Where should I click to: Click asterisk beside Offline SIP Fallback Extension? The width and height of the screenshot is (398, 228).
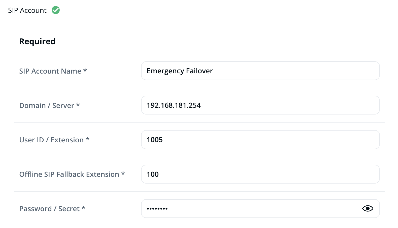[123, 174]
